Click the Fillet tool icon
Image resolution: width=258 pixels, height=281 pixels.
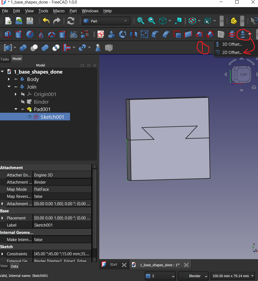(x=155, y=34)
